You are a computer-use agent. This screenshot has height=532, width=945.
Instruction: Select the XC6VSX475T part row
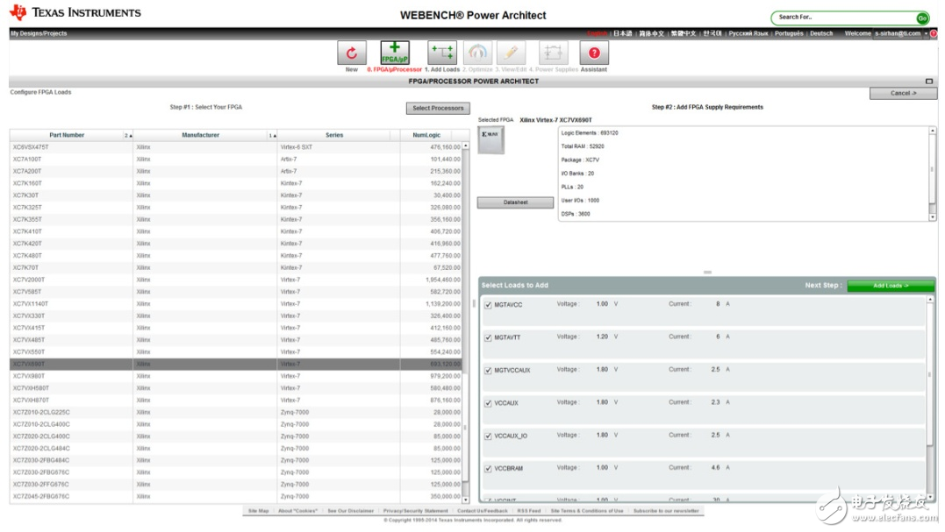coord(236,147)
